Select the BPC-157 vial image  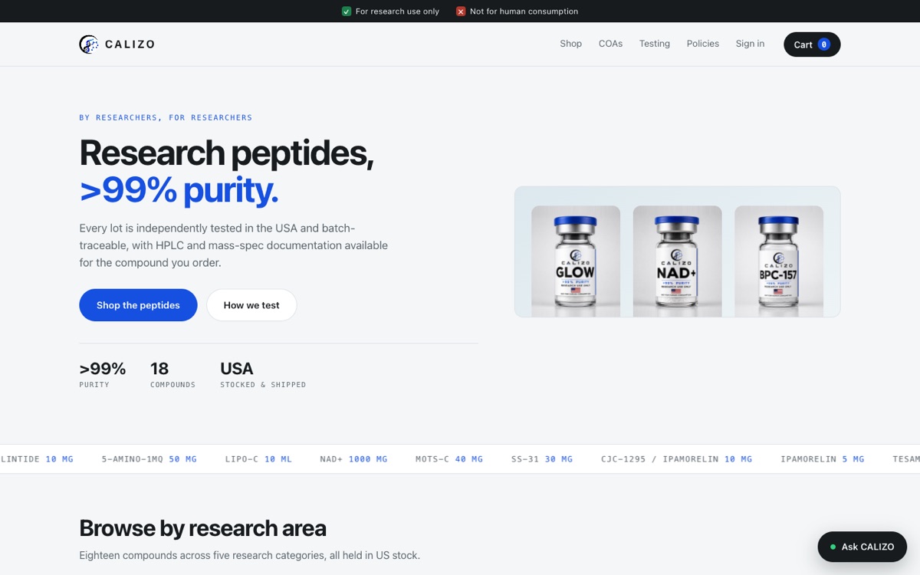tap(779, 261)
